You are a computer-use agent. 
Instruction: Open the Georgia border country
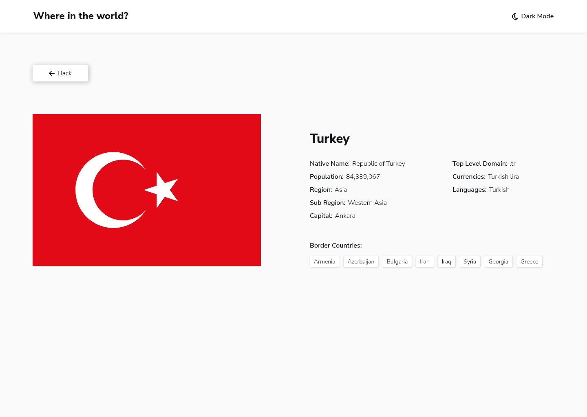pos(498,261)
